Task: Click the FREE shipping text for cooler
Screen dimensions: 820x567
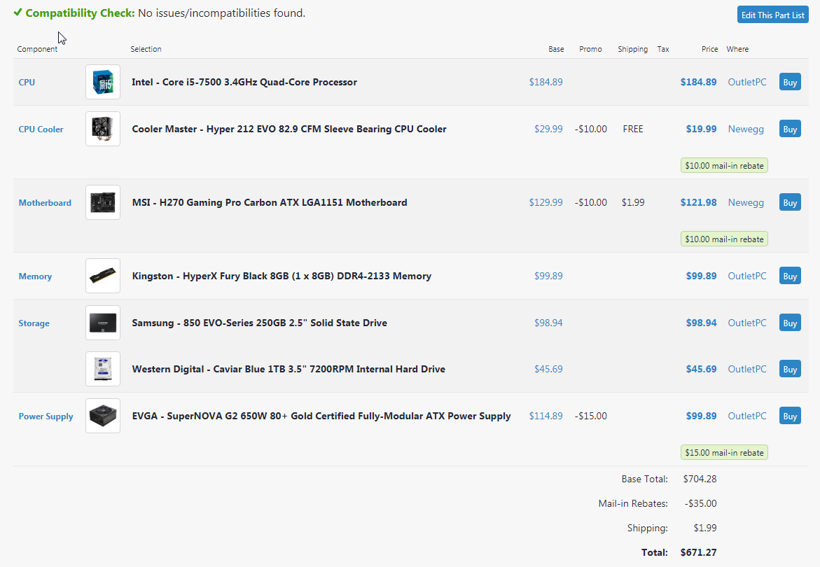Action: pos(633,129)
